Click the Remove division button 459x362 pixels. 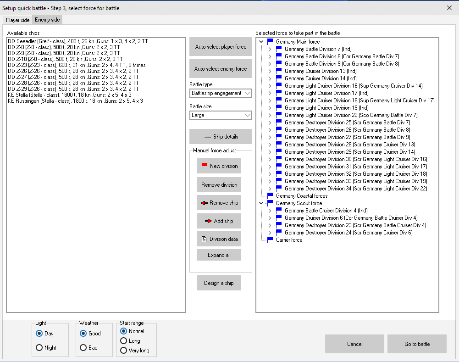click(219, 185)
